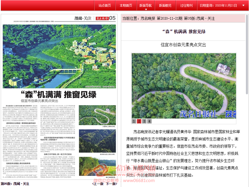Open the bottom road scenery thumbnail
This screenshot has height=187, width=249.
pos(97,166)
